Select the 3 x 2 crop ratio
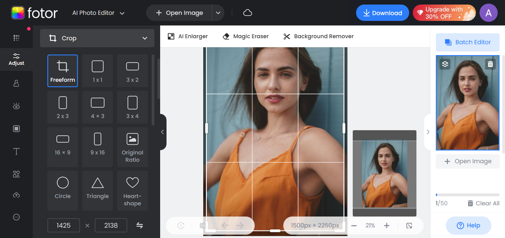 click(133, 71)
